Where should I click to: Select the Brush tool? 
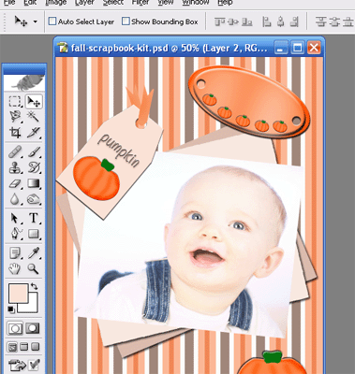[34, 152]
